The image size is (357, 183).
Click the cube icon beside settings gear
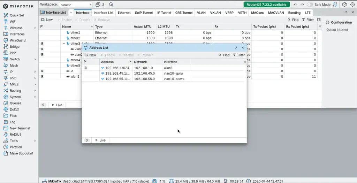pos(344,5)
